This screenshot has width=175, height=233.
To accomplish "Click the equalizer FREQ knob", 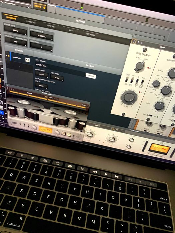I will (156, 84).
